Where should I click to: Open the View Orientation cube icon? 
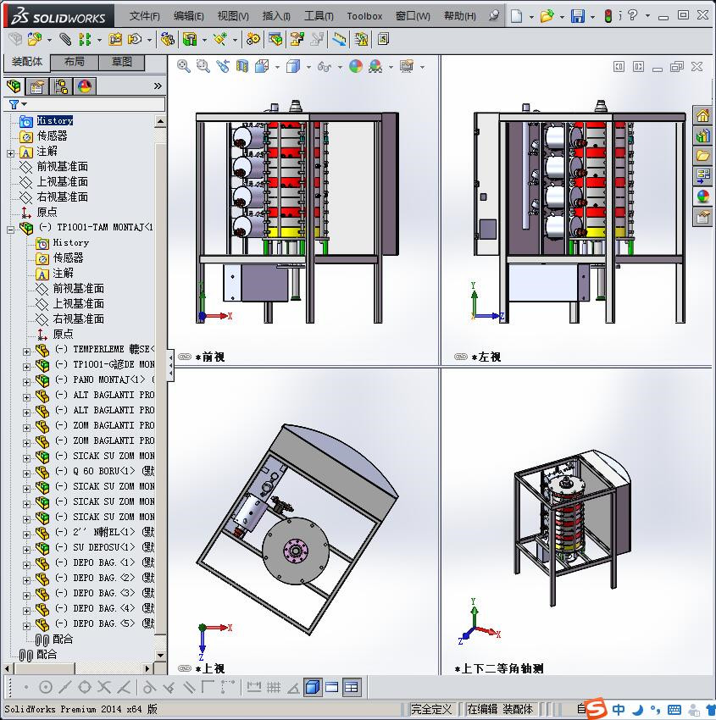tap(262, 67)
